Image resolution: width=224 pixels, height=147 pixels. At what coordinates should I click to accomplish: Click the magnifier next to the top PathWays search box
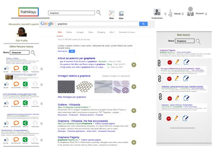point(99,13)
